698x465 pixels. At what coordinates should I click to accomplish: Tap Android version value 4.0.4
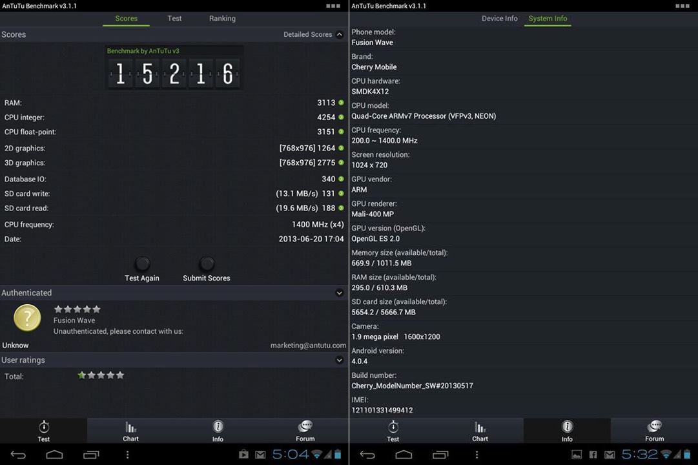pyautogui.click(x=360, y=361)
